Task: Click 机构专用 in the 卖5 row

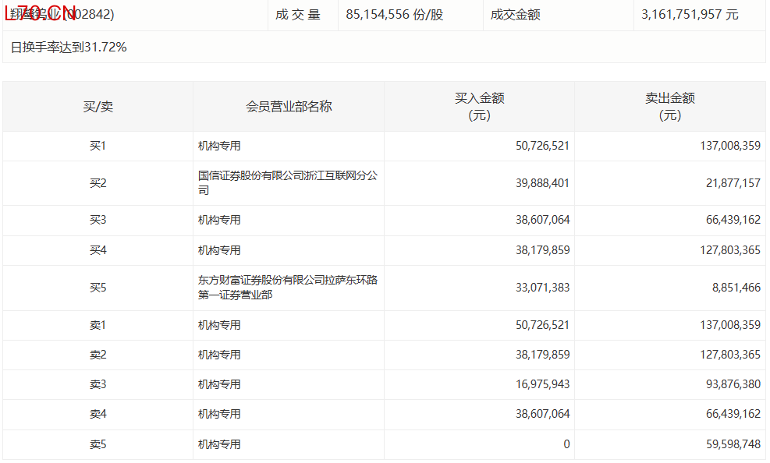Action: click(x=219, y=444)
